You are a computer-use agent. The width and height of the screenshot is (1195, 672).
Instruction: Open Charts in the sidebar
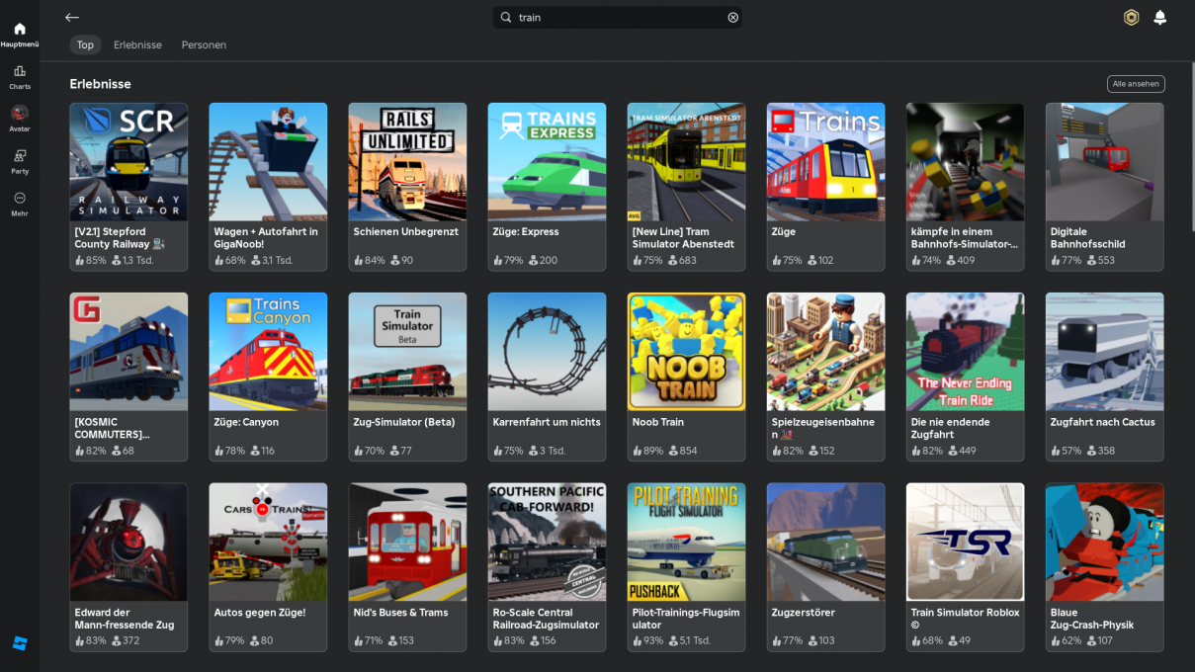tap(20, 72)
